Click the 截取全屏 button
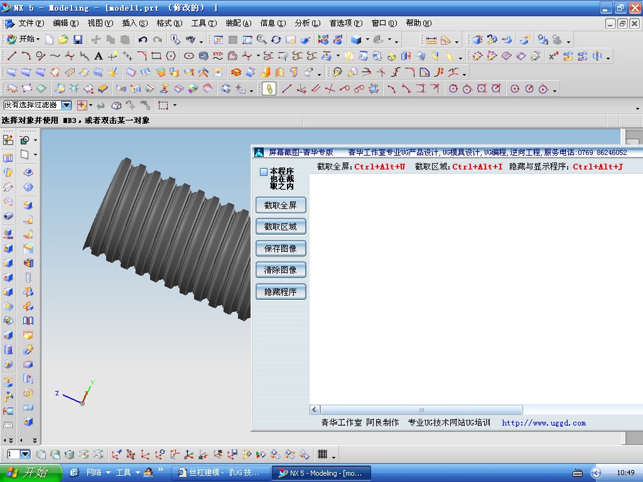Screen dimensions: 643x482 tap(281, 205)
